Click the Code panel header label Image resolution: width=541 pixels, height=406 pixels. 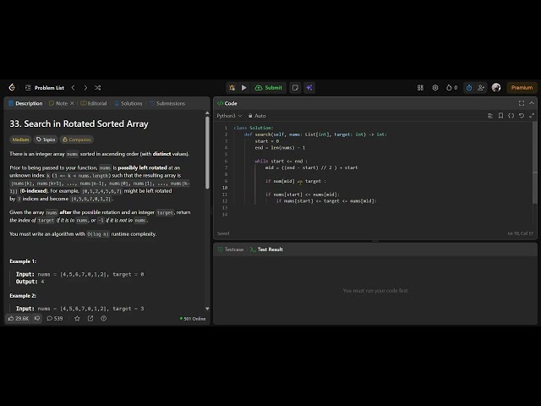[x=227, y=103]
